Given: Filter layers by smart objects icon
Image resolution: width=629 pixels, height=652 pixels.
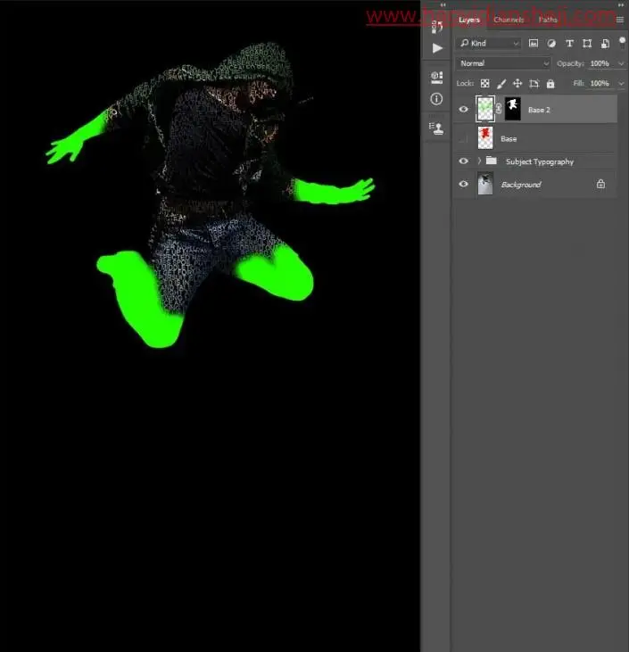Looking at the screenshot, I should pos(605,43).
